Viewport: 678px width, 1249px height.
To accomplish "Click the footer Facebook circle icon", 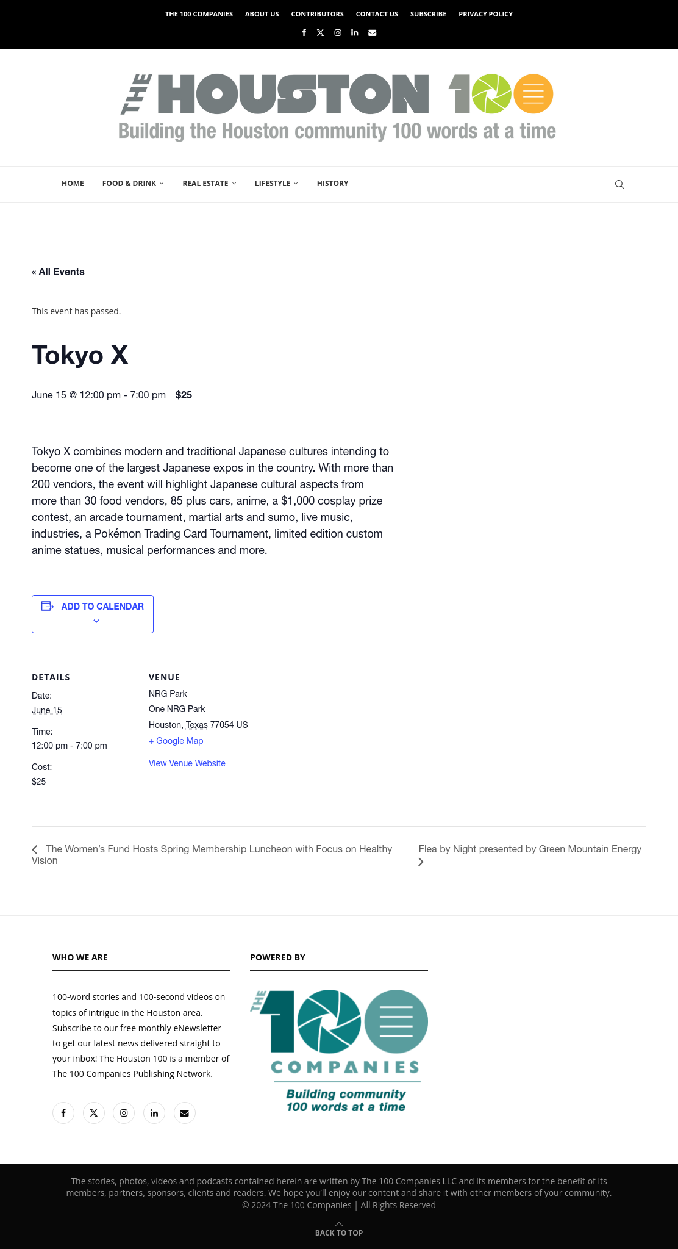I will 63,1113.
